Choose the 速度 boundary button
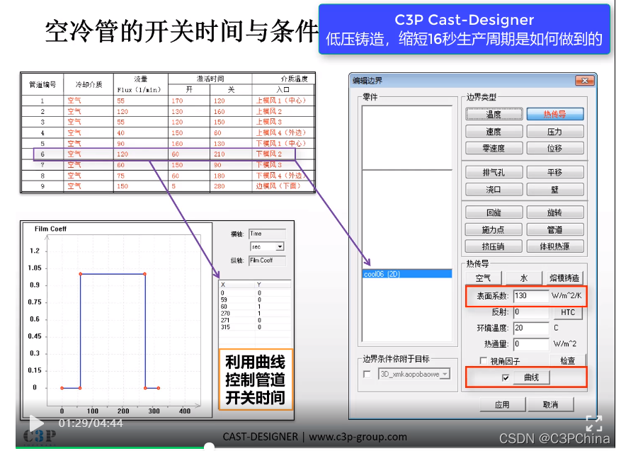Viewport: 621px width, 451px height. coord(494,132)
